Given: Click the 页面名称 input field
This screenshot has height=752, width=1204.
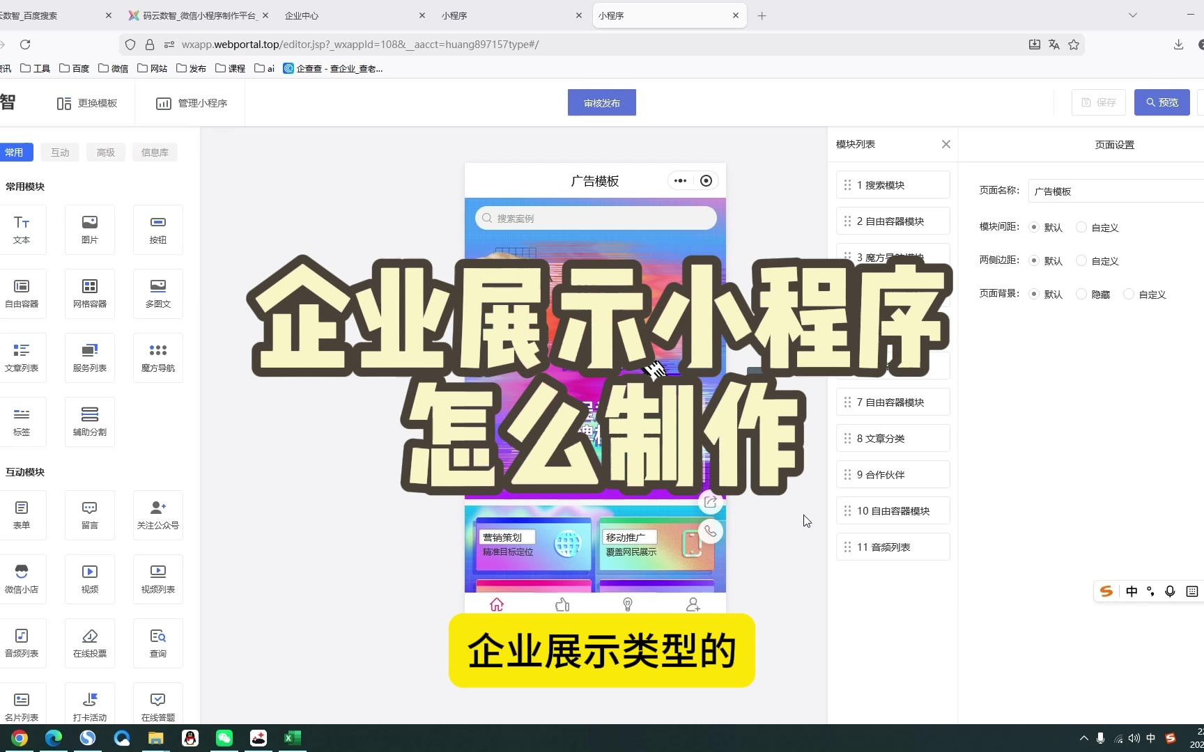Looking at the screenshot, I should [1115, 191].
